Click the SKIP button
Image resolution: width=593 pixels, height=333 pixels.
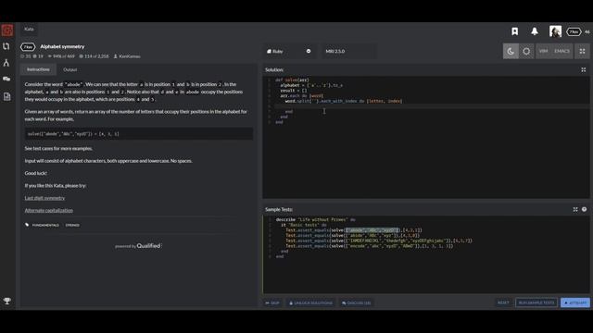[x=272, y=302]
